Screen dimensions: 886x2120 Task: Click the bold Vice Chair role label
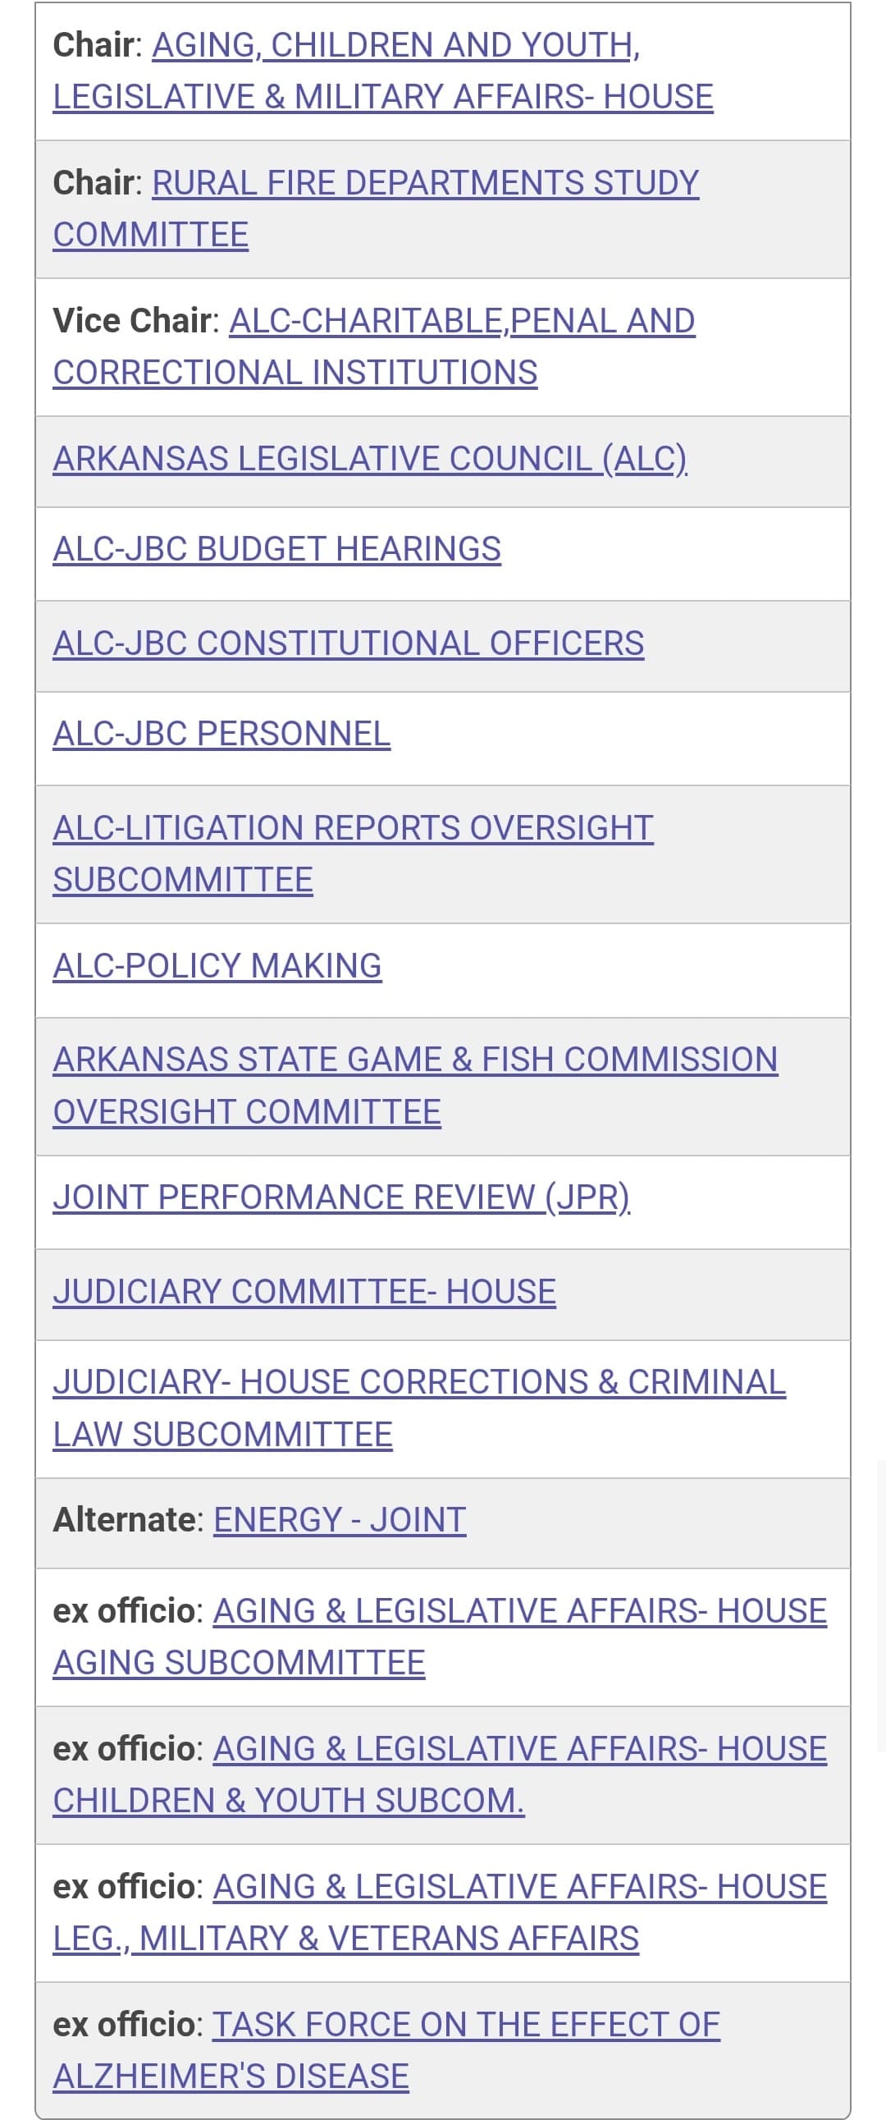[131, 321]
